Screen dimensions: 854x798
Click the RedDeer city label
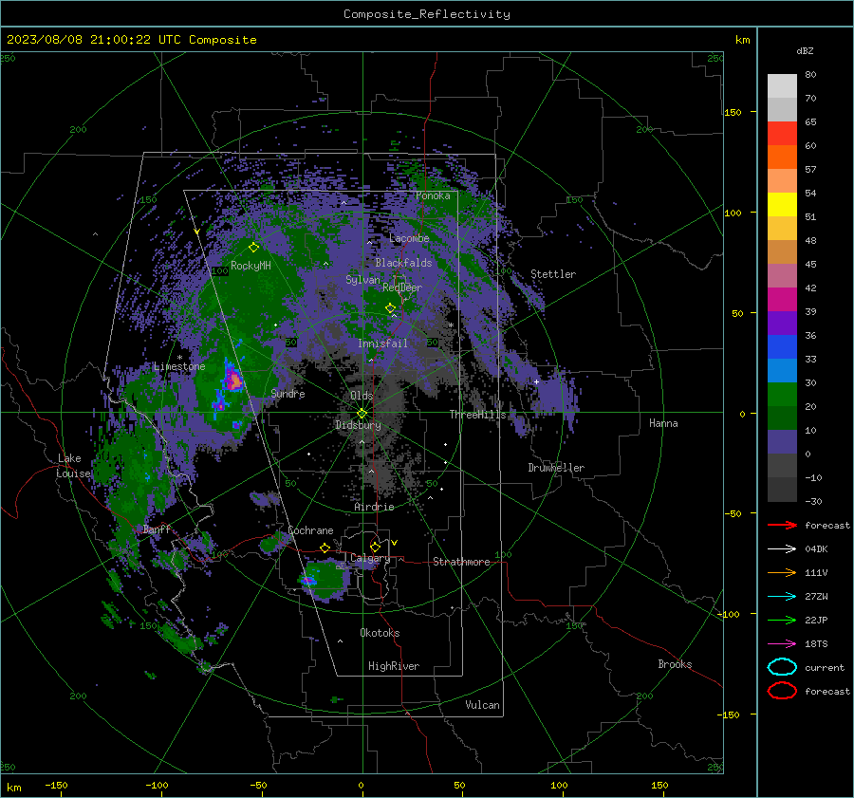402,288
